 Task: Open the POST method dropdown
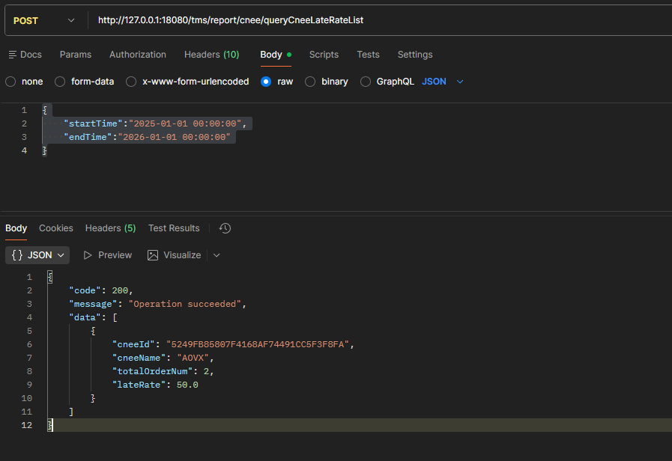coord(43,20)
